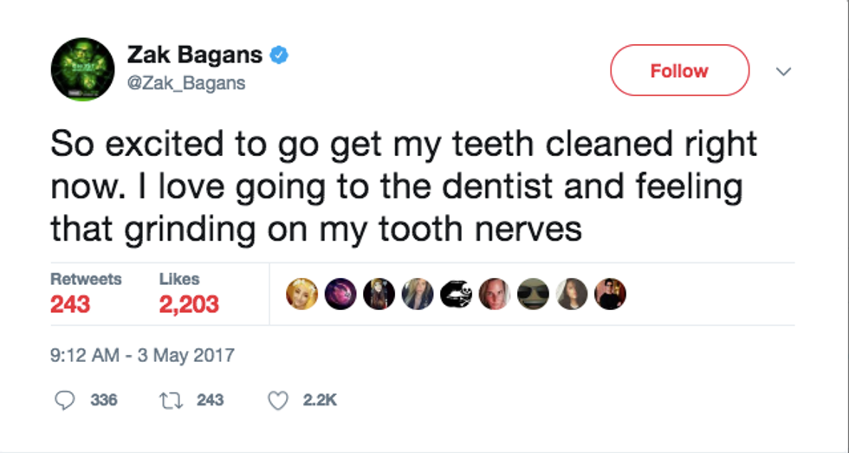This screenshot has width=849, height=453.
Task: Open the purple galaxy liker avatar
Action: (x=340, y=294)
